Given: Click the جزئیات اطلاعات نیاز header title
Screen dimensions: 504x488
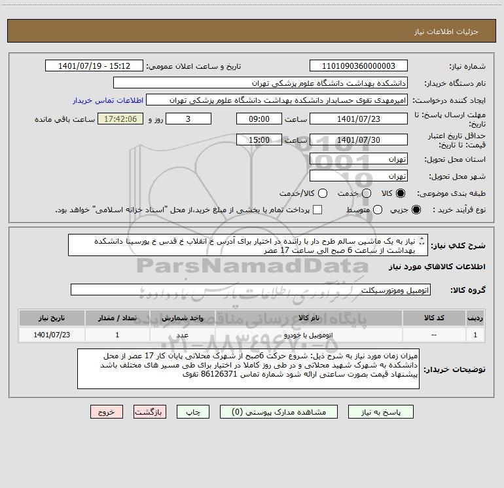Looking at the screenshot, I should [446, 31].
